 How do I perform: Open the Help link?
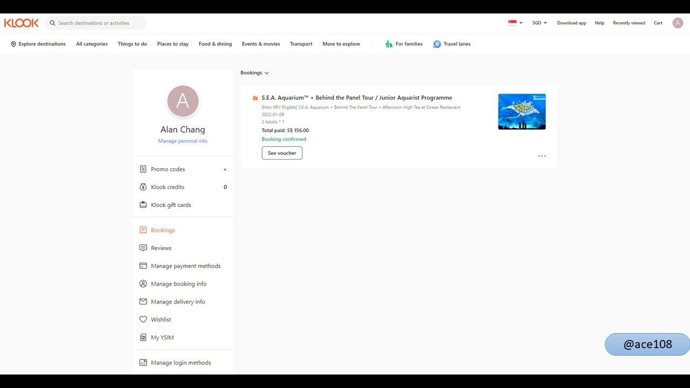coord(599,23)
